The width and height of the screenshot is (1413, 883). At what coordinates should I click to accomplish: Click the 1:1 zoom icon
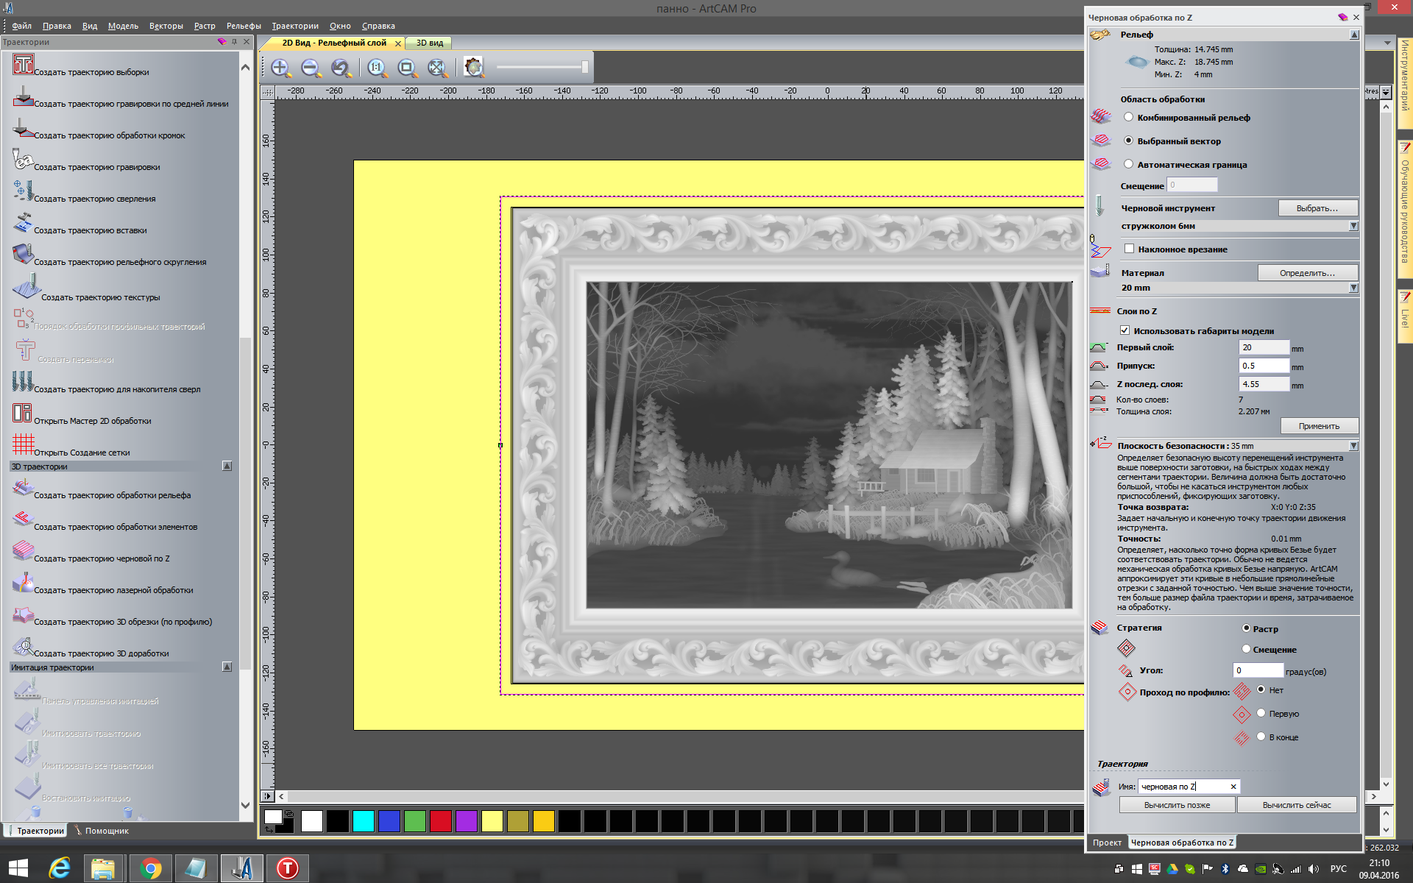tap(377, 68)
